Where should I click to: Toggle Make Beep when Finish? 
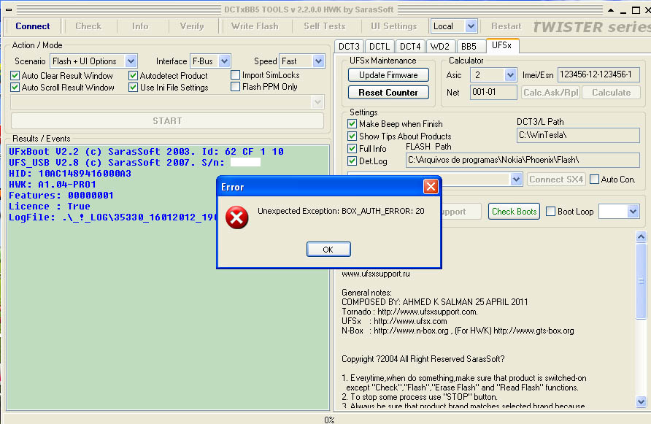coord(352,124)
